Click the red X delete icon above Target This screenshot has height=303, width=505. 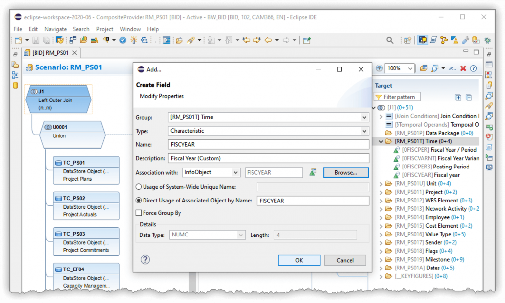463,68
